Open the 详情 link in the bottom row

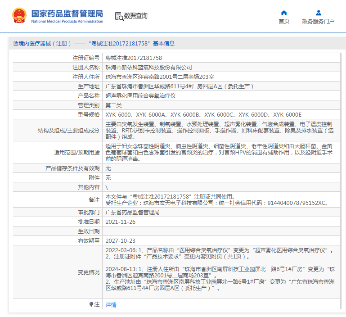click(111, 305)
